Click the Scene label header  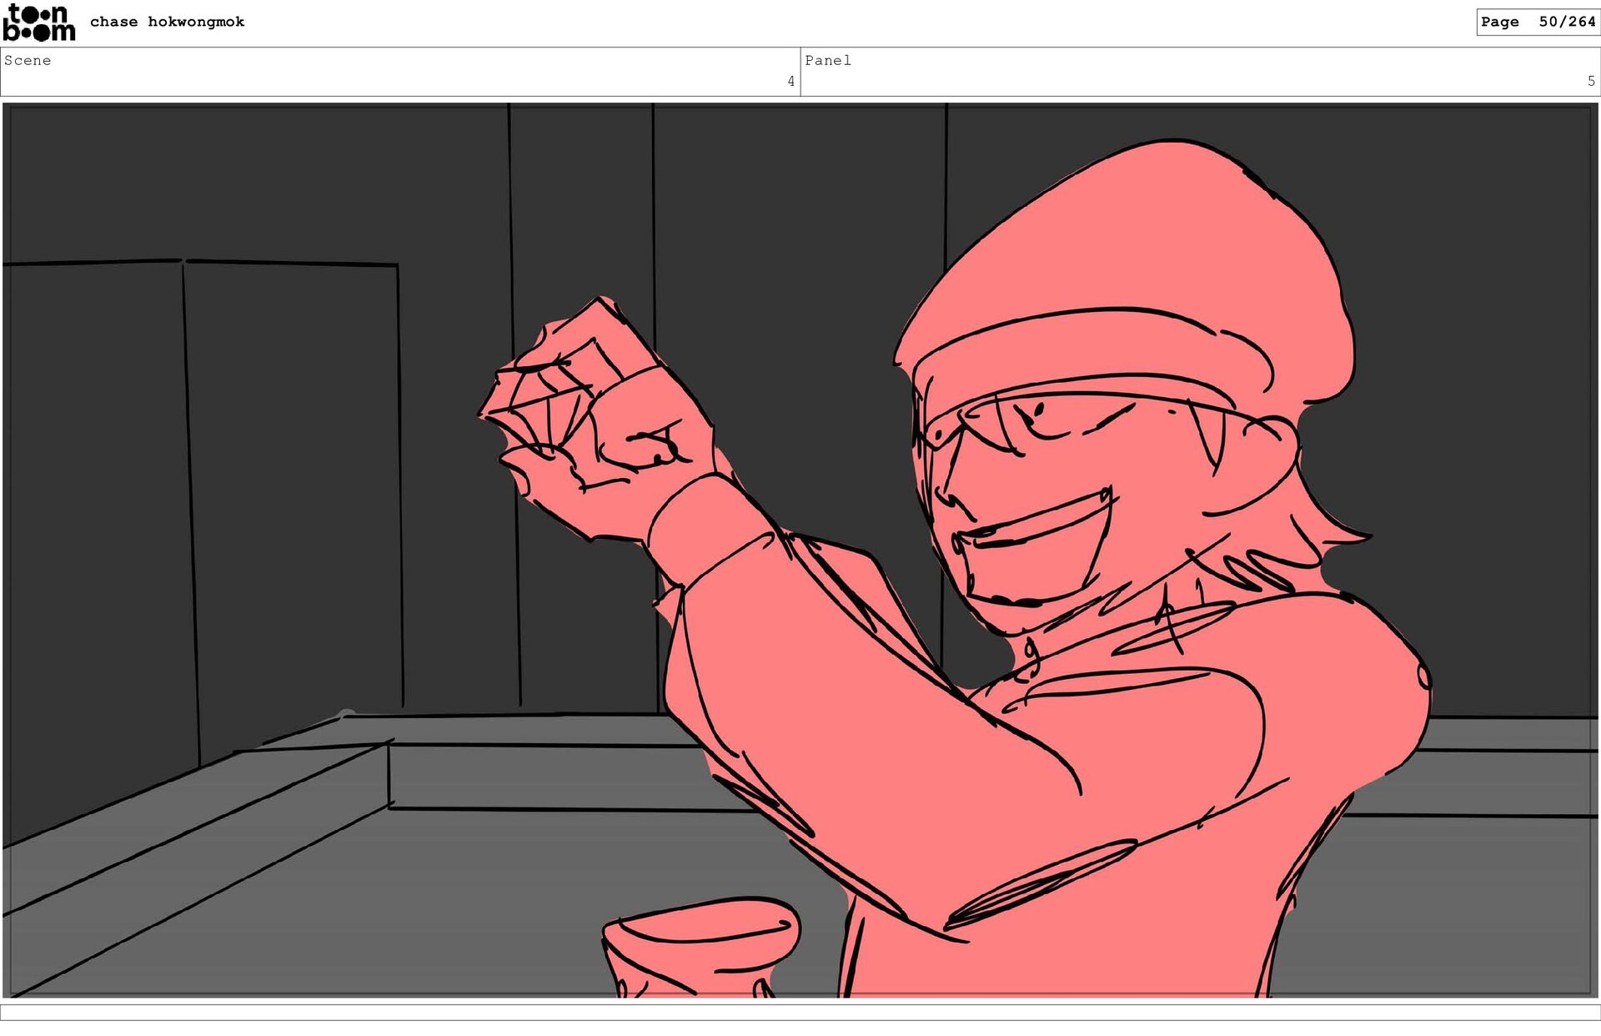tap(28, 60)
